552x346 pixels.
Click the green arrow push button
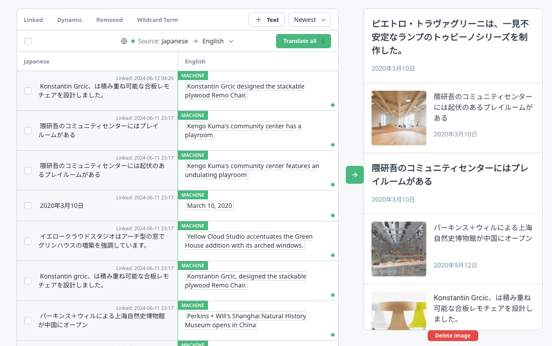pyautogui.click(x=355, y=175)
